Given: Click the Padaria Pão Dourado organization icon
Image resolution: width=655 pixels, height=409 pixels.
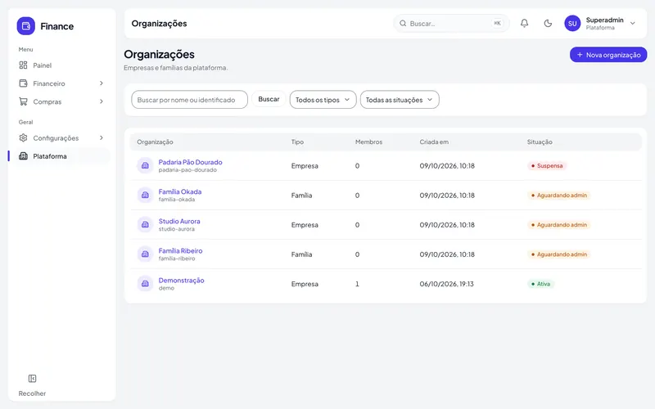Looking at the screenshot, I should click(x=145, y=166).
